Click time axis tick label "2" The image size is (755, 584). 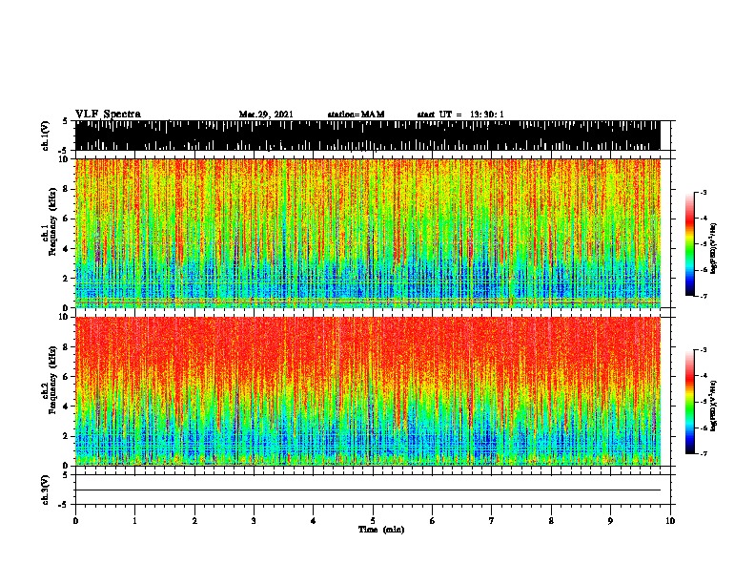click(x=194, y=520)
